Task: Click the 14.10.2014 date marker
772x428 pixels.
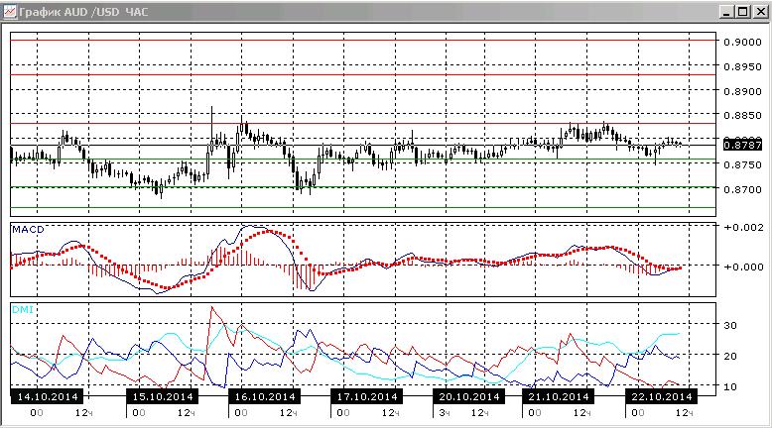Action: click(48, 396)
